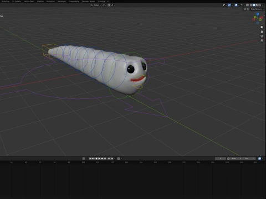The height and width of the screenshot is (199, 266).
Task: Switch perspective/orthographic with the grid icon
Action: tap(262, 40)
